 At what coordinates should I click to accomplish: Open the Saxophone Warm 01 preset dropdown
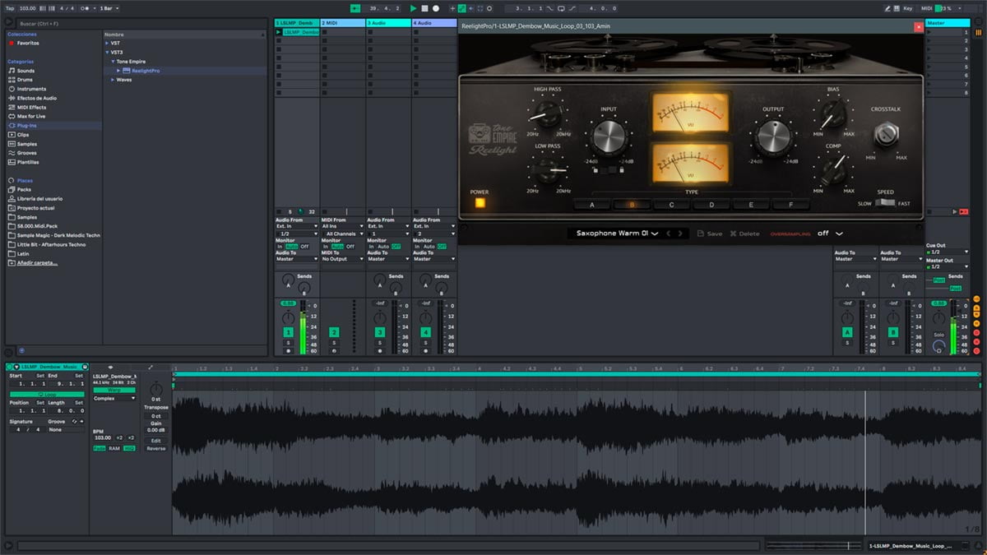617,234
